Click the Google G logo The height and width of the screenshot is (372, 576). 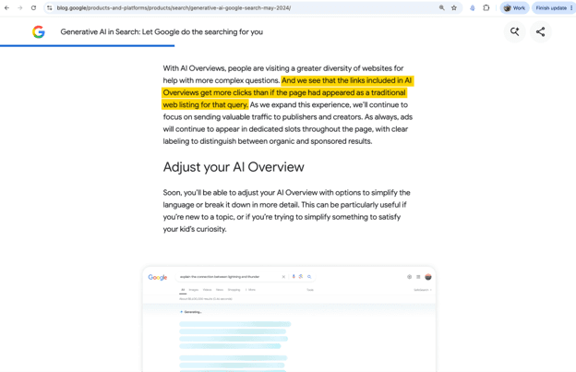pyautogui.click(x=39, y=32)
